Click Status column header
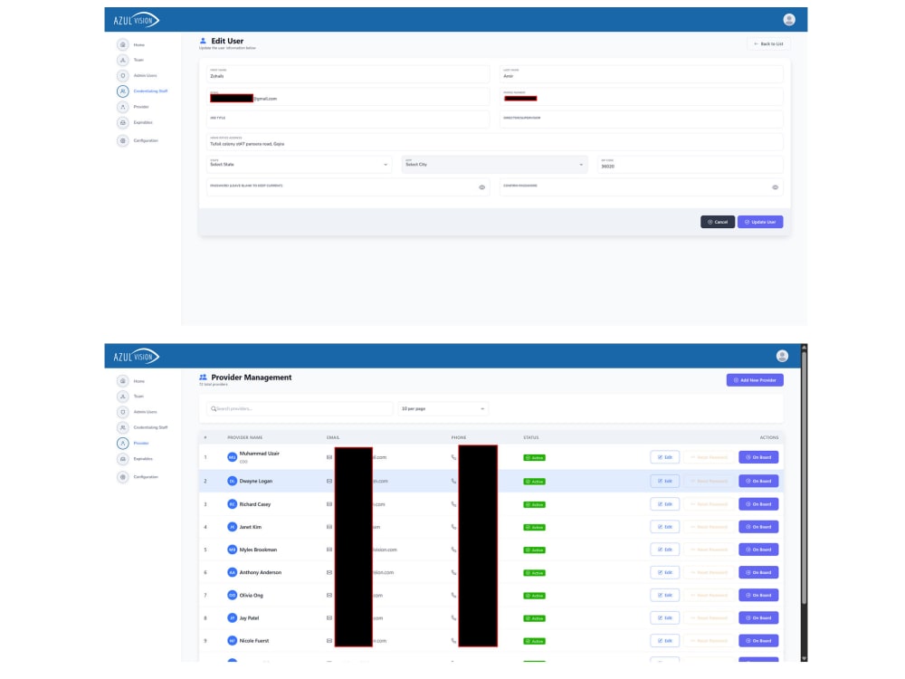This screenshot has width=905, height=679. [x=531, y=437]
